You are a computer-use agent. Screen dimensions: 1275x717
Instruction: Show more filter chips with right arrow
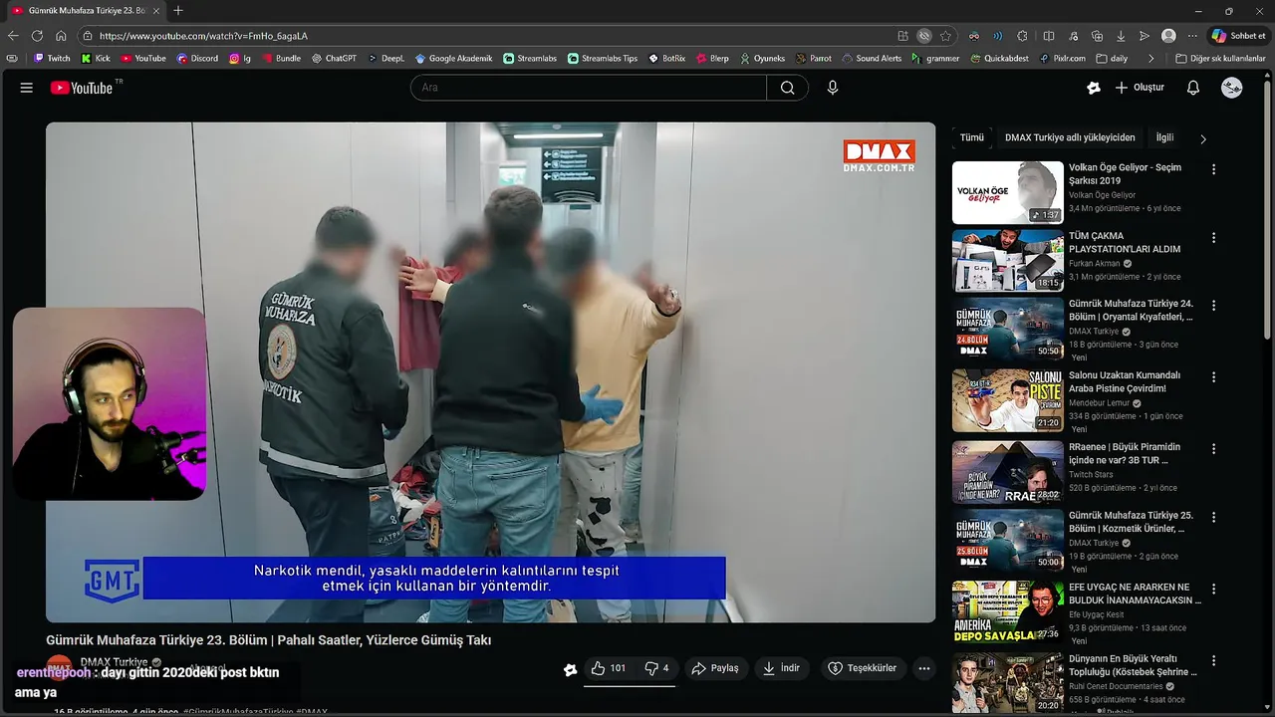(x=1202, y=138)
